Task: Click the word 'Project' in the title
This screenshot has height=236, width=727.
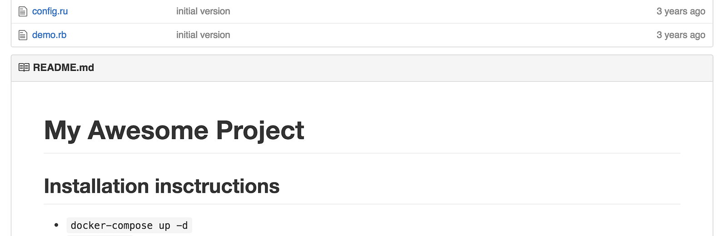Action: click(x=260, y=131)
